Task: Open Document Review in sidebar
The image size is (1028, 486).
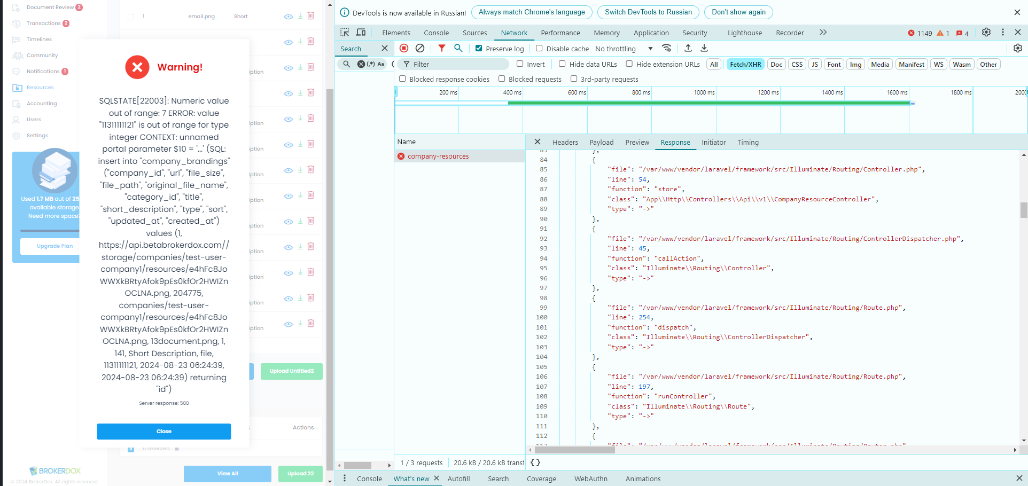Action: 50,7
